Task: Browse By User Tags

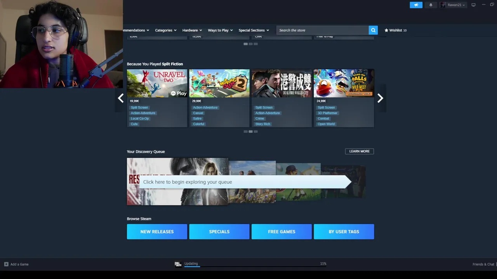Action: coord(344,232)
